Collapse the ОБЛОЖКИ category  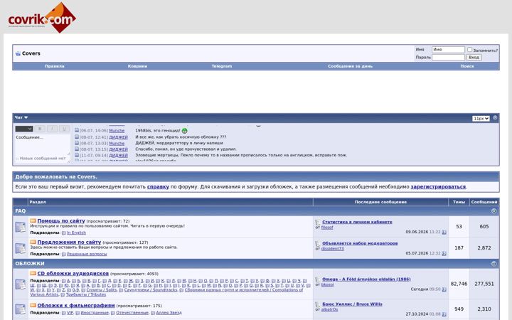pyautogui.click(x=494, y=264)
